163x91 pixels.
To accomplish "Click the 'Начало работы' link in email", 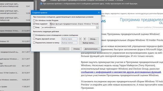I will tap(144, 27).
